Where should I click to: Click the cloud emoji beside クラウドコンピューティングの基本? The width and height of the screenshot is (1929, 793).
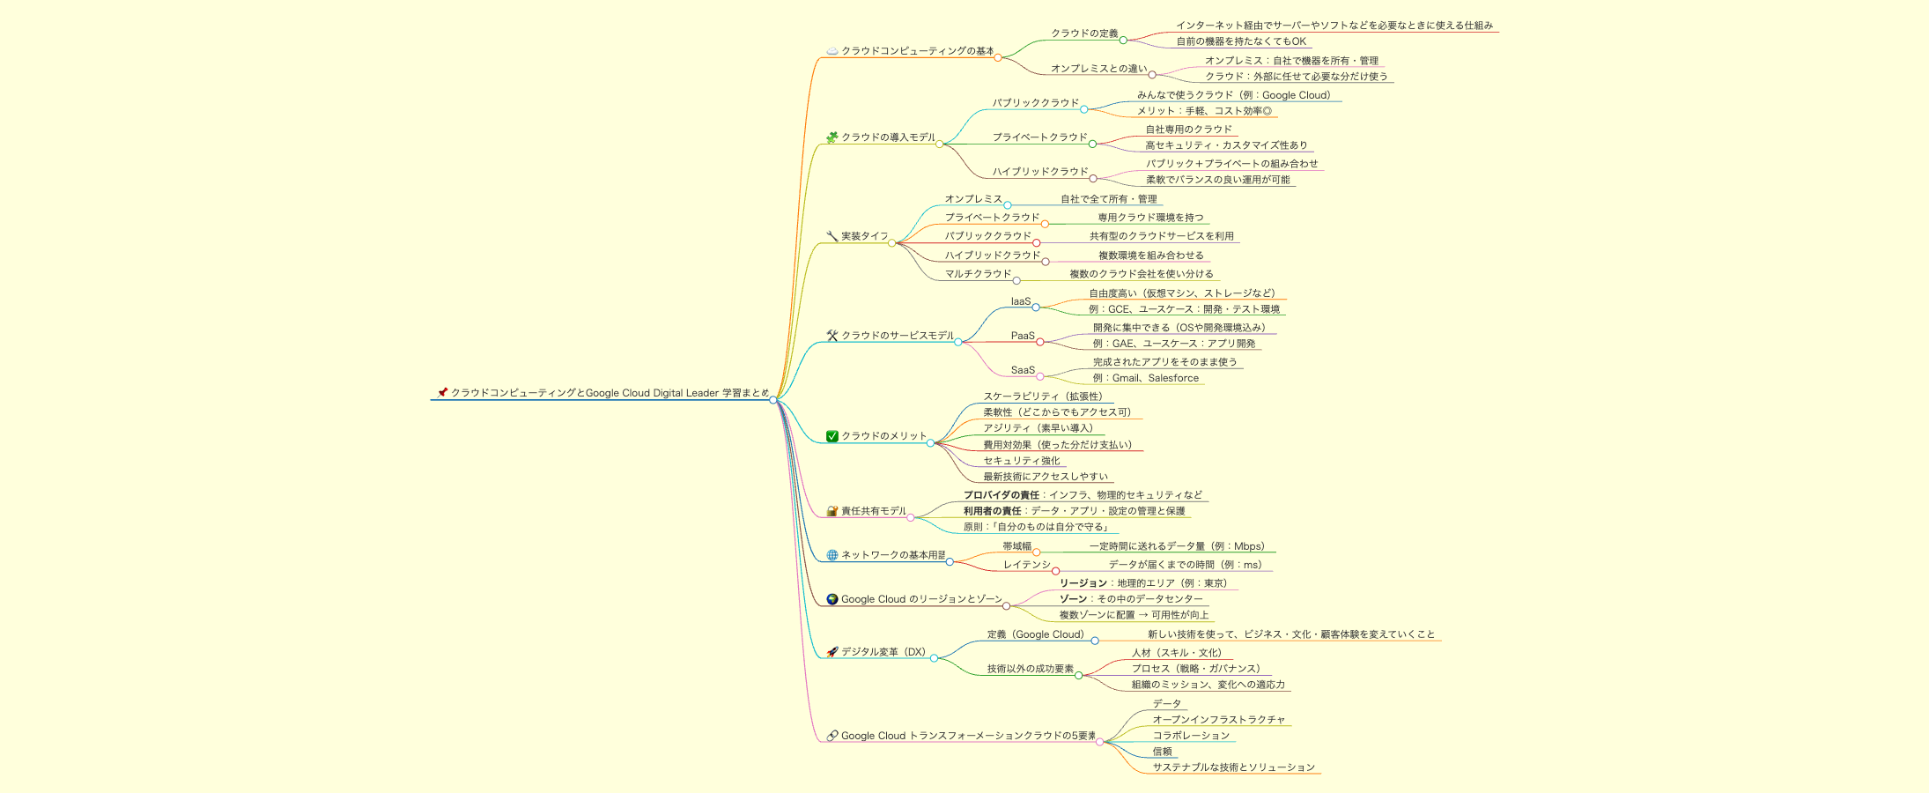click(832, 51)
